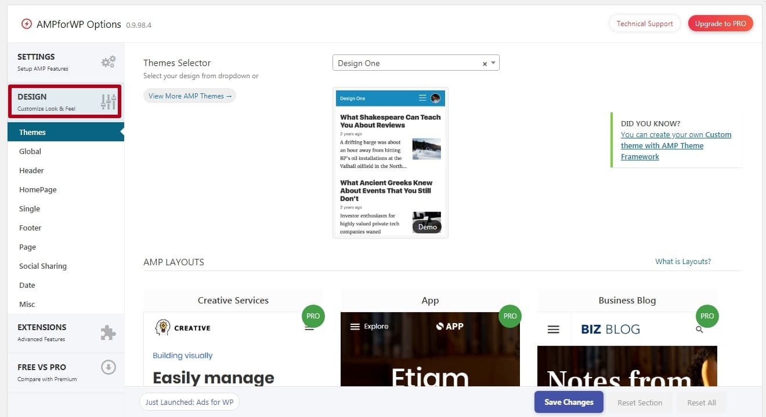
Task: Click Just Launched: Ads for WP
Action: (189, 402)
